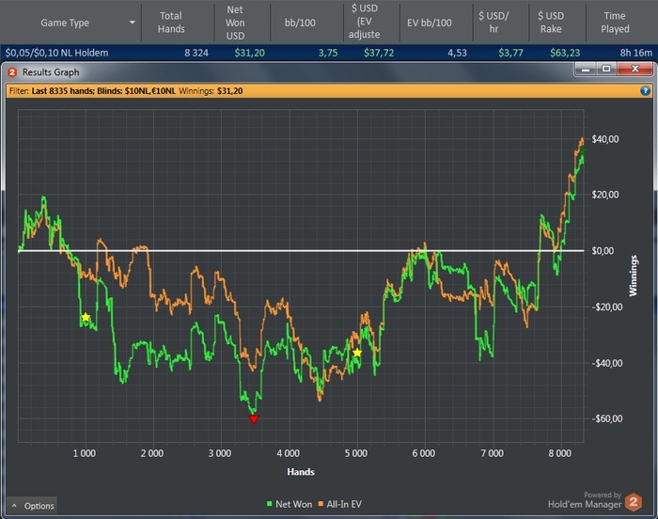Click the Results Graph window title icon
658x519 pixels.
click(12, 72)
